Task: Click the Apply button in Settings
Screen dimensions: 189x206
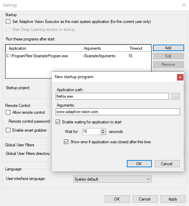Action: (173, 199)
